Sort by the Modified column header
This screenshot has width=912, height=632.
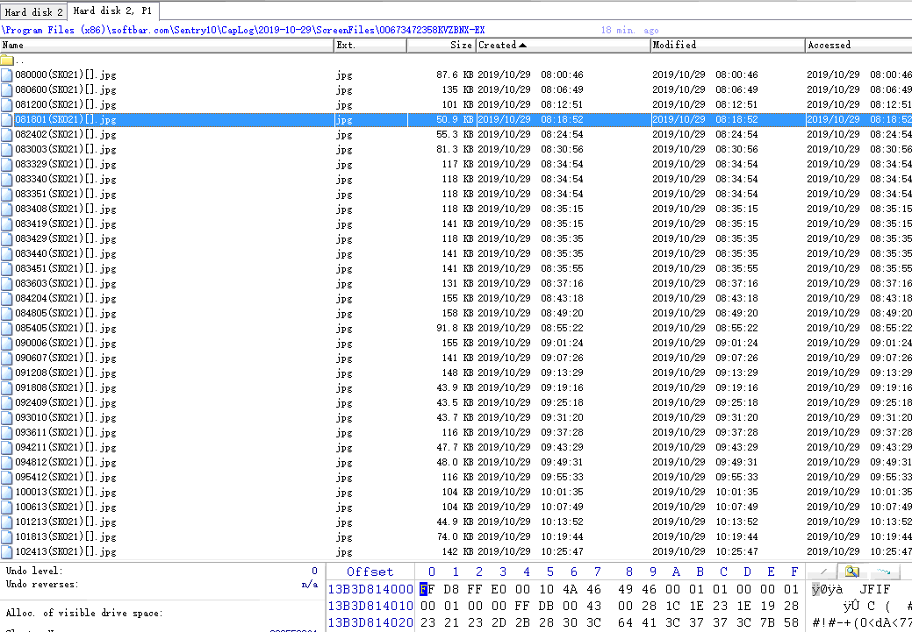pyautogui.click(x=728, y=46)
